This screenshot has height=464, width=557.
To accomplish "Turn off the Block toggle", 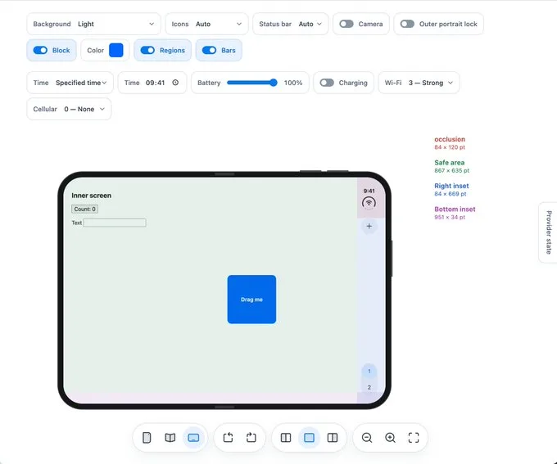I will click(x=40, y=51).
